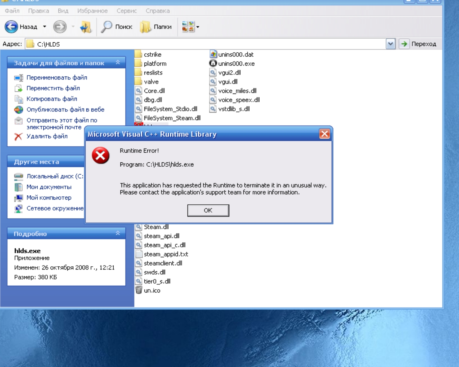Select the steam_appid.txt text file icon

coord(138,254)
